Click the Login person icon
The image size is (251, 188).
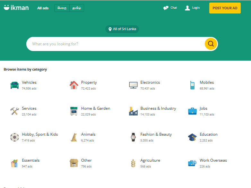pos(187,8)
